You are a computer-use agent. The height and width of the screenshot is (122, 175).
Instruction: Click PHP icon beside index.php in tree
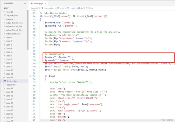pyautogui.click(x=5, y=81)
